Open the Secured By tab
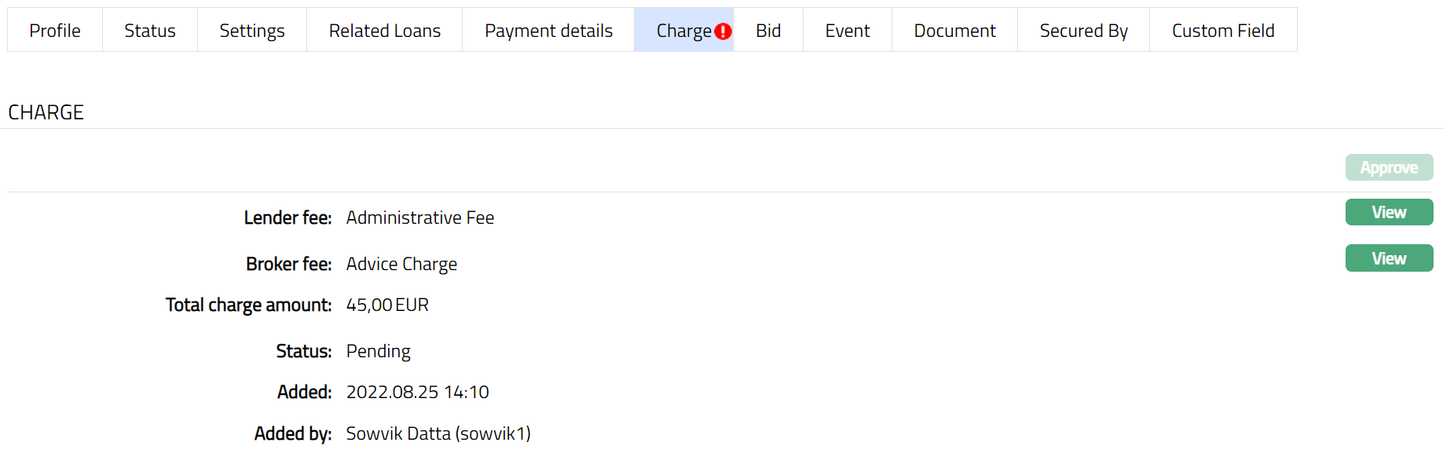Image resolution: width=1443 pixels, height=457 pixels. pos(1083,31)
